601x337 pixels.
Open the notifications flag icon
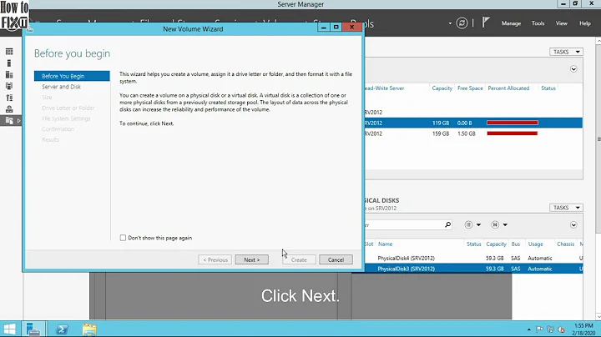(486, 23)
